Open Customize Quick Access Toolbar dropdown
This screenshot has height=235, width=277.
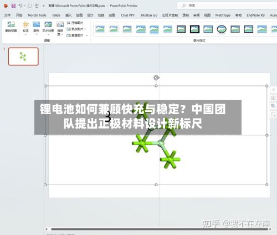[44, 6]
